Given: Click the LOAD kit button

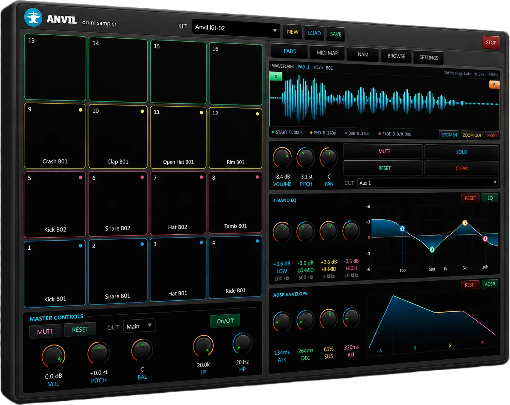Looking at the screenshot, I should pos(314,33).
